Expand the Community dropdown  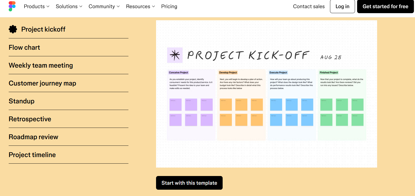click(x=104, y=6)
